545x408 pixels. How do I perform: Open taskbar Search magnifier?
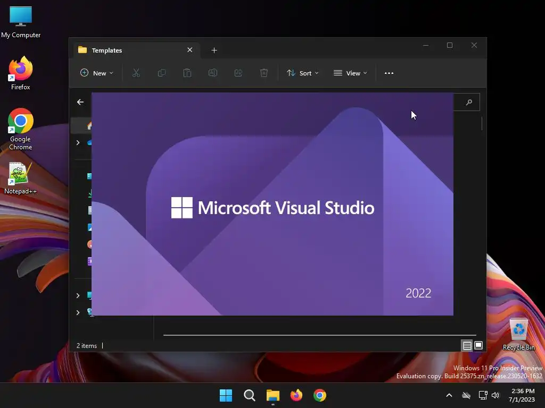(249, 395)
